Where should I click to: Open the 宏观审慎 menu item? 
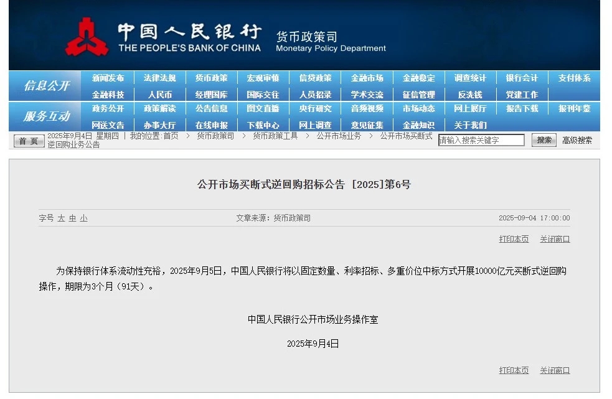pyautogui.click(x=263, y=78)
